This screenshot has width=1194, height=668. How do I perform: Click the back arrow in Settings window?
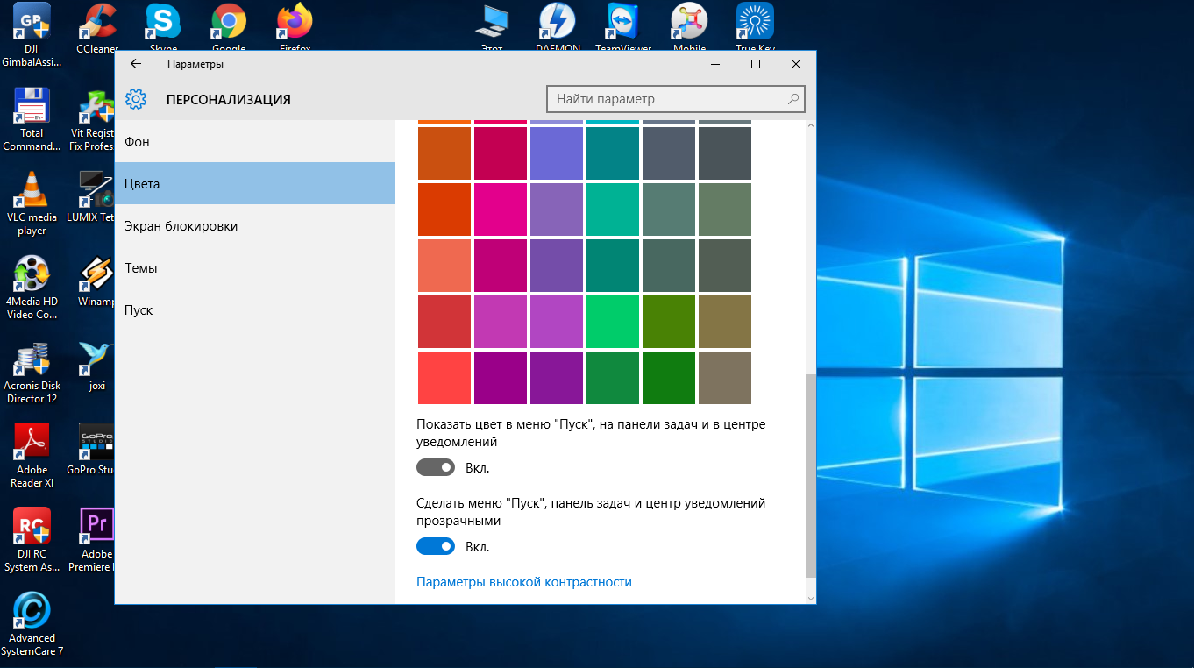136,64
